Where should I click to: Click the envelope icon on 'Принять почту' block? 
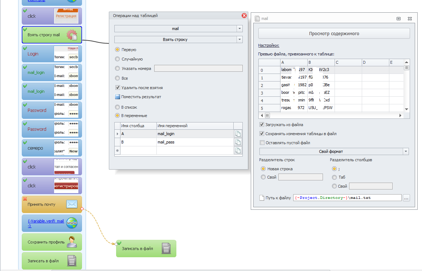[x=72, y=204]
